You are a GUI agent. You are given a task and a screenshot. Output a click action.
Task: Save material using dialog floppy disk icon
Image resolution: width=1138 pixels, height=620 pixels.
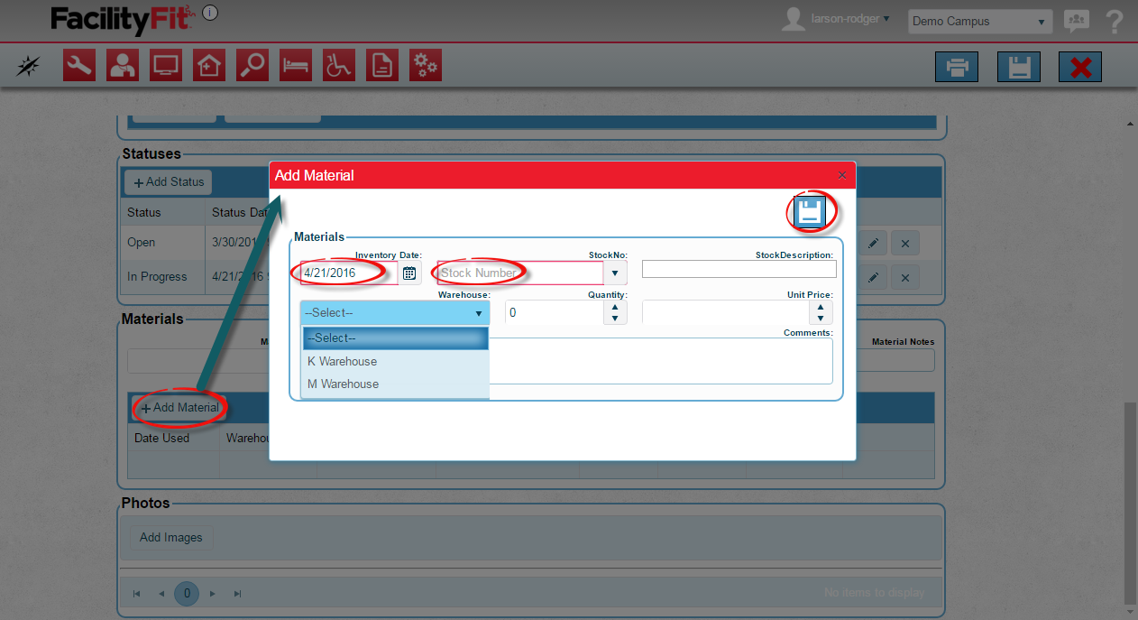[x=809, y=212]
